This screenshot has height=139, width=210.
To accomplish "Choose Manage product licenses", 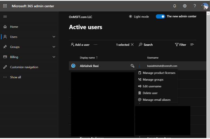I will point(157,73).
